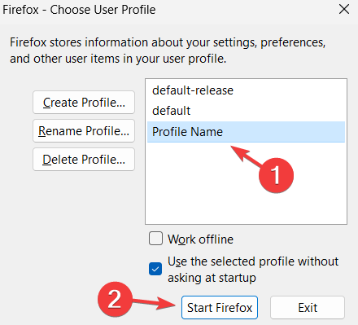The width and height of the screenshot is (358, 325).
Task: Launch with the Start Firefox button
Action: coord(220,307)
